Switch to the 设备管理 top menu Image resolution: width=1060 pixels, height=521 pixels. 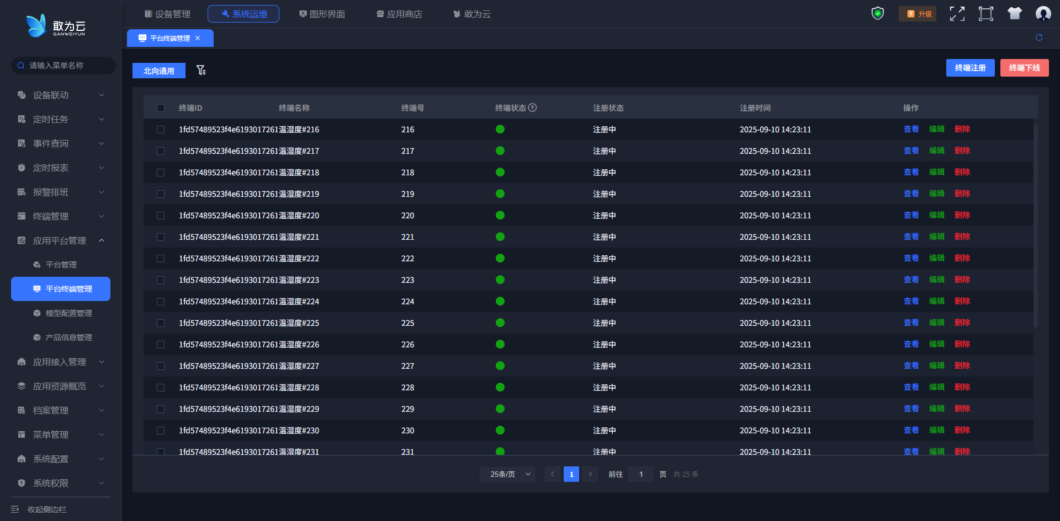click(167, 14)
